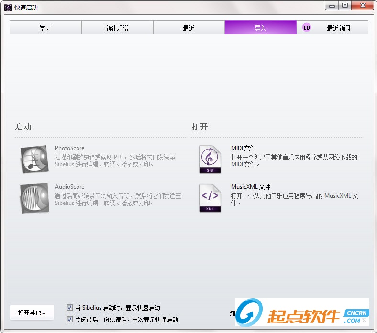The height and width of the screenshot is (333, 377).
Task: Toggle 关闭最后一份总谱后，再次显示快速启动 checkbox
Action: pos(69,319)
